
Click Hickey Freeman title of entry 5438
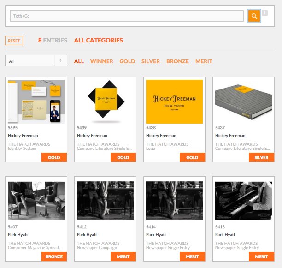[x=161, y=136]
